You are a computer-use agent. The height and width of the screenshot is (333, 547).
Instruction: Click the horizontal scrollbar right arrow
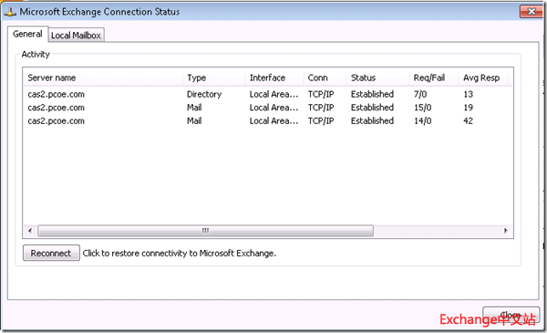tap(506, 231)
